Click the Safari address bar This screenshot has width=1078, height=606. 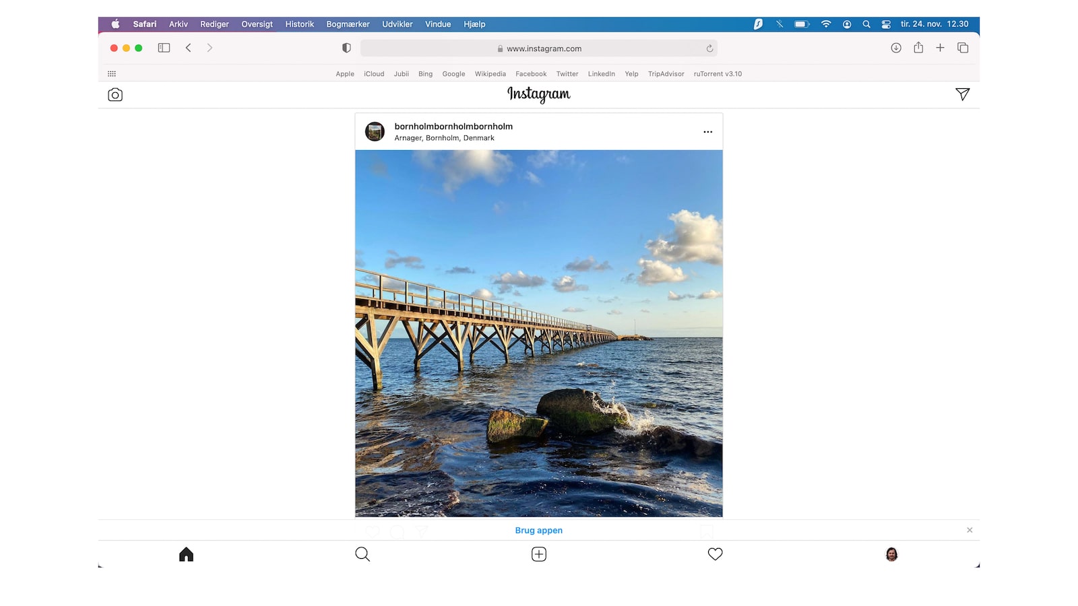538,48
